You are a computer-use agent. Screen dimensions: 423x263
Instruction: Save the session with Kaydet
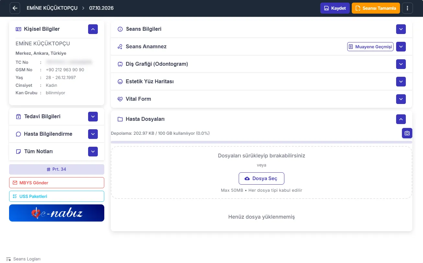pos(335,8)
